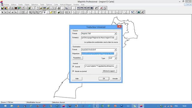Open the Fichier menu
Screen dimensions: 192x108
point(7,4)
